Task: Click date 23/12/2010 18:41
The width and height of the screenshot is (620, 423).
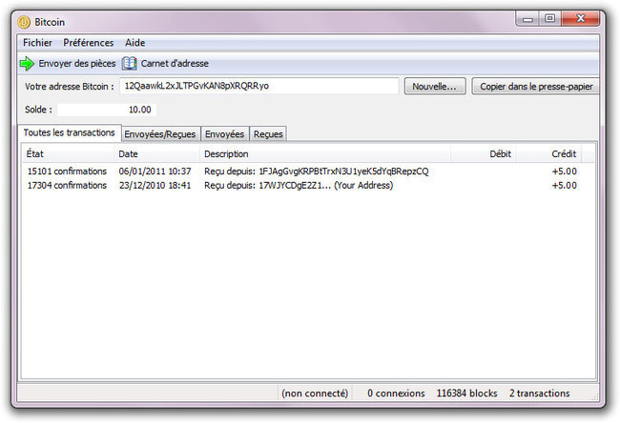Action: (155, 185)
